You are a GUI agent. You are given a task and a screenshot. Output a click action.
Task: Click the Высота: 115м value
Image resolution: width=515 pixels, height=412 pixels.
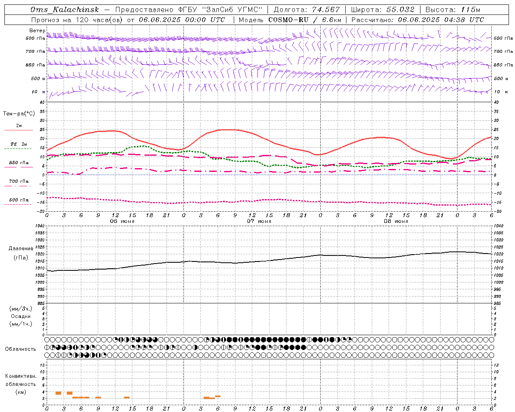click(453, 10)
